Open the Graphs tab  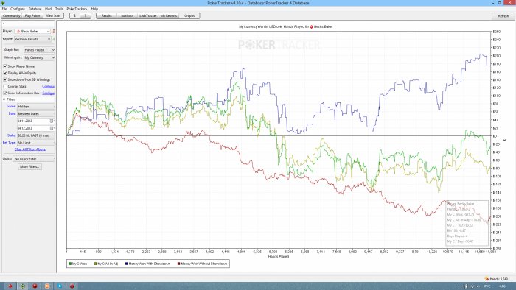tap(189, 15)
